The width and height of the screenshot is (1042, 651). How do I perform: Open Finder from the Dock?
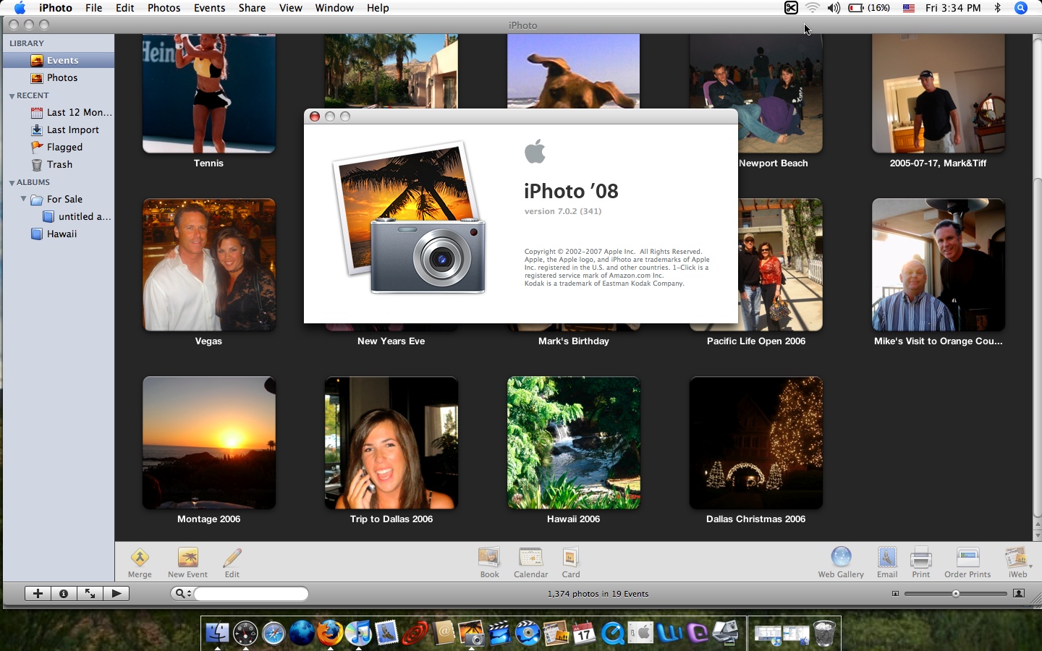pyautogui.click(x=217, y=633)
